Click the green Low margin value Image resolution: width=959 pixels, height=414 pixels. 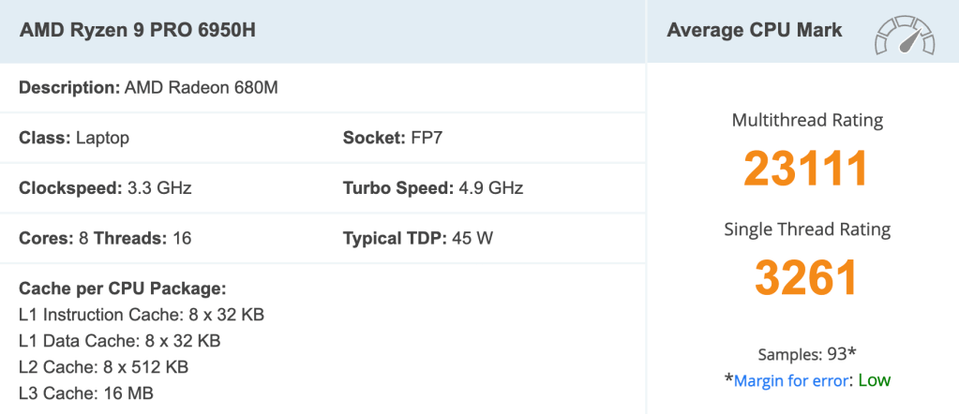point(874,380)
